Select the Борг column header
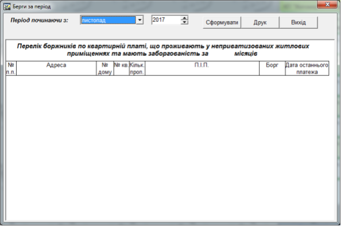Viewport: 341px width, 226px height. 272,68
